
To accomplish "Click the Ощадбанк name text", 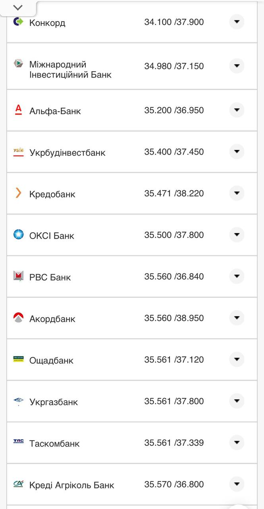I will pyautogui.click(x=51, y=361).
